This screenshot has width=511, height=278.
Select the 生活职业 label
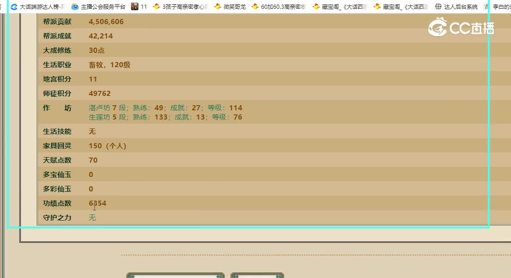tap(57, 64)
